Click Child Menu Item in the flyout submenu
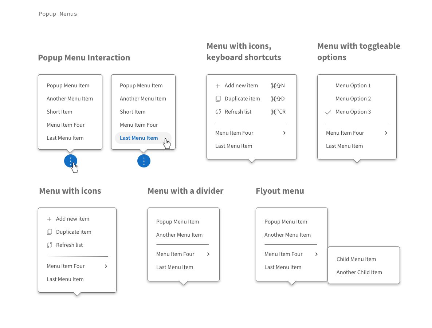This screenshot has width=432, height=328. 356,259
